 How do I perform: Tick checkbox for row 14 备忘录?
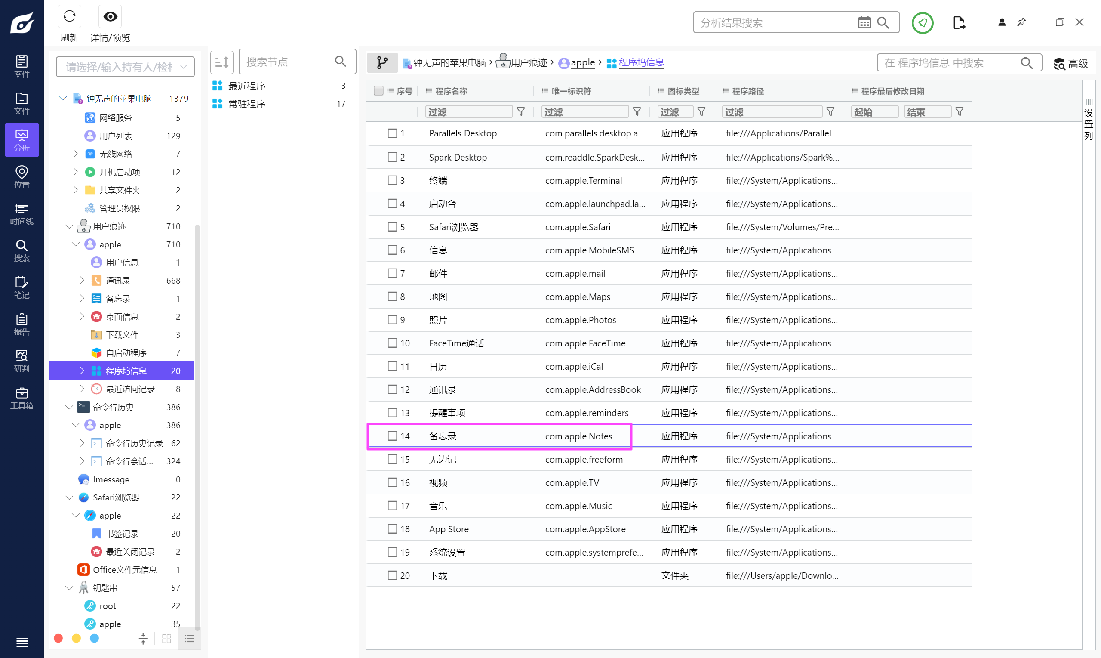[x=392, y=436]
